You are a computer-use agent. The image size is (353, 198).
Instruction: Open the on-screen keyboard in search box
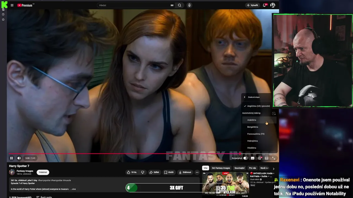(x=172, y=5)
